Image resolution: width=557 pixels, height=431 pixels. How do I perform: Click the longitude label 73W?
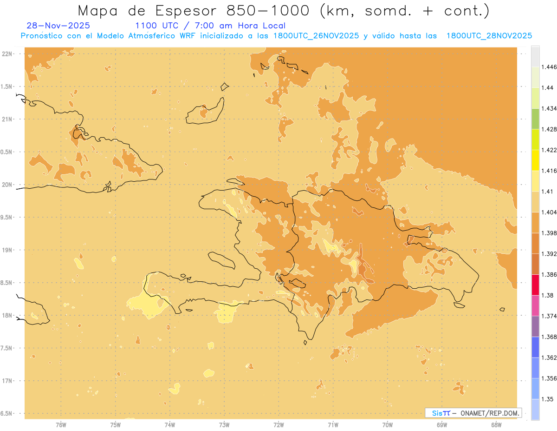click(224, 425)
